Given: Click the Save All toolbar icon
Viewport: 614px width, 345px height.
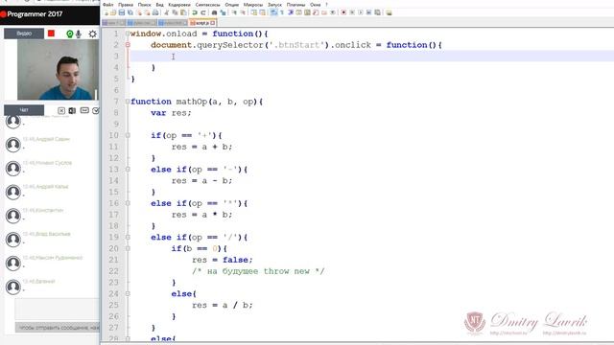Looking at the screenshot, I should pyautogui.click(x=130, y=12).
